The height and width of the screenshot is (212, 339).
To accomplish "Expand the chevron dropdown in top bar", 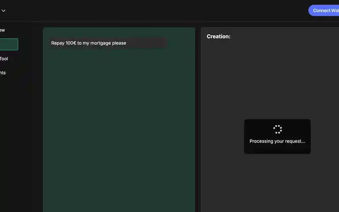I will point(4,11).
